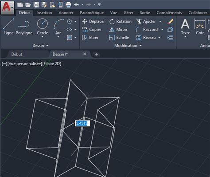Image resolution: width=210 pixels, height=177 pixels.
Task: Open a file with the folder icon
Action: click(28, 5)
